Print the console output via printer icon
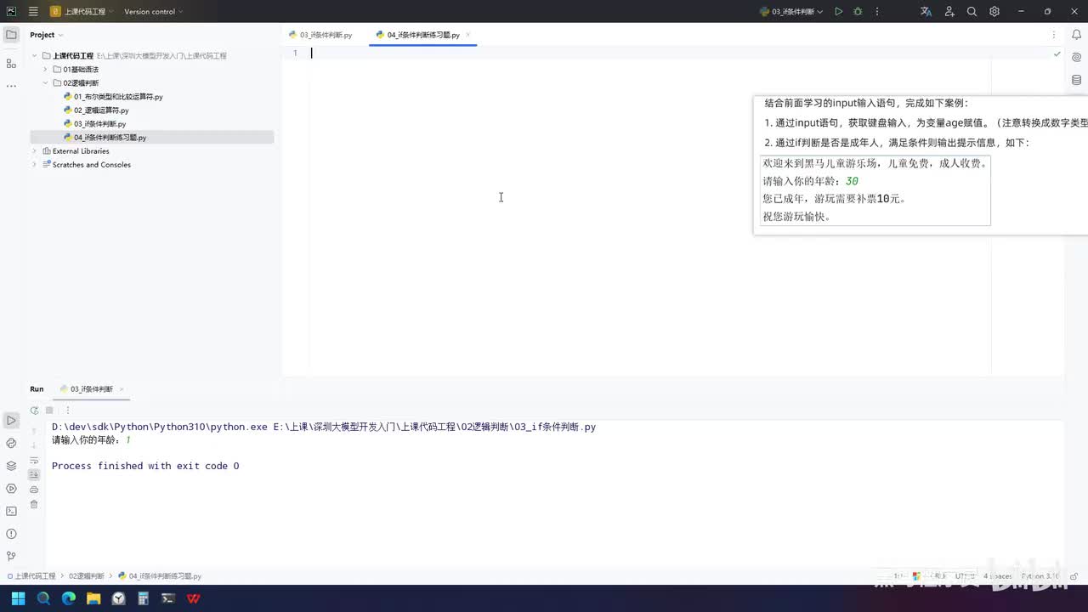1088x612 pixels. [x=34, y=490]
